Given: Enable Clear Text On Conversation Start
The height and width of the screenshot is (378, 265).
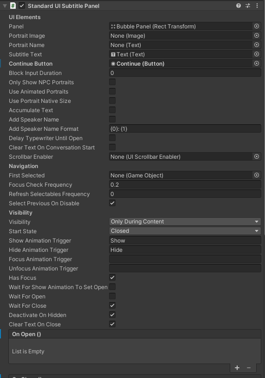Looking at the screenshot, I should point(112,147).
